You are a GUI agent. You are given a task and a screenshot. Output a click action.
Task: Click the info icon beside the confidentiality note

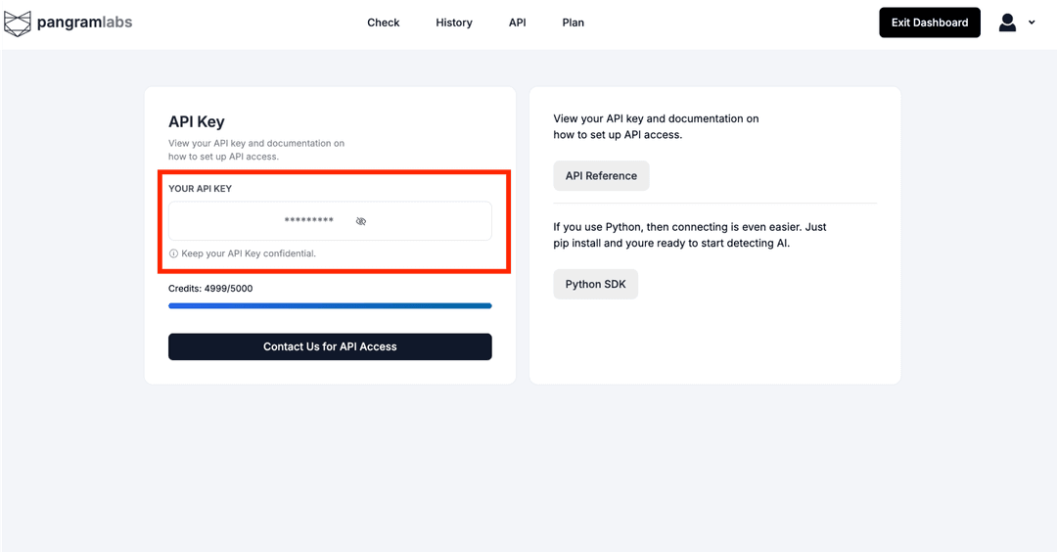click(x=173, y=253)
